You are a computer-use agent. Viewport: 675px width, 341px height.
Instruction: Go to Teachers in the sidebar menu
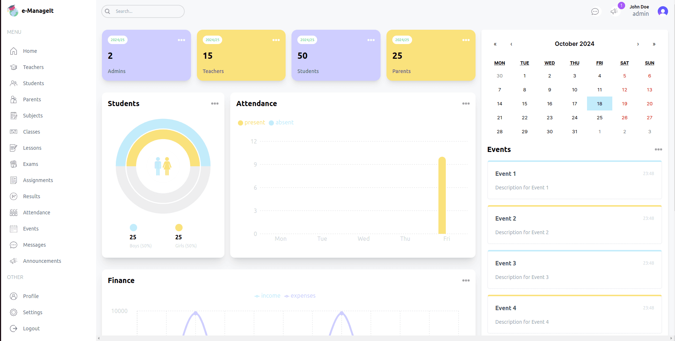(33, 67)
